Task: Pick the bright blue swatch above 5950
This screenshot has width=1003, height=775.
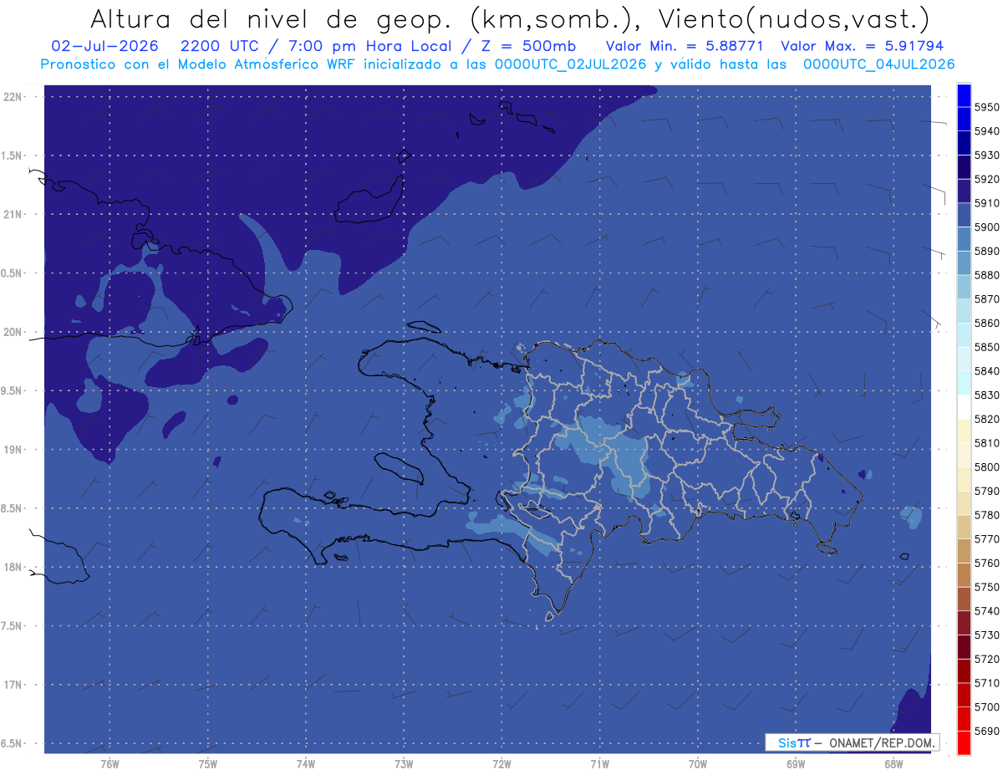Action: click(x=964, y=95)
